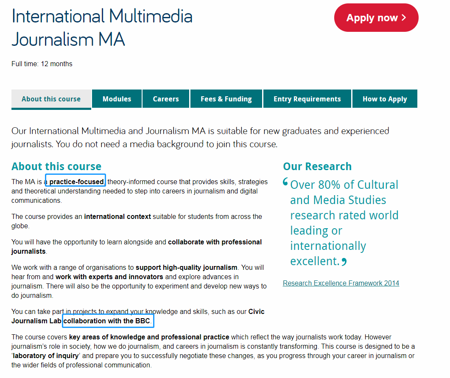Click the opening quotation mark icon
The image size is (450, 378).
click(x=285, y=183)
